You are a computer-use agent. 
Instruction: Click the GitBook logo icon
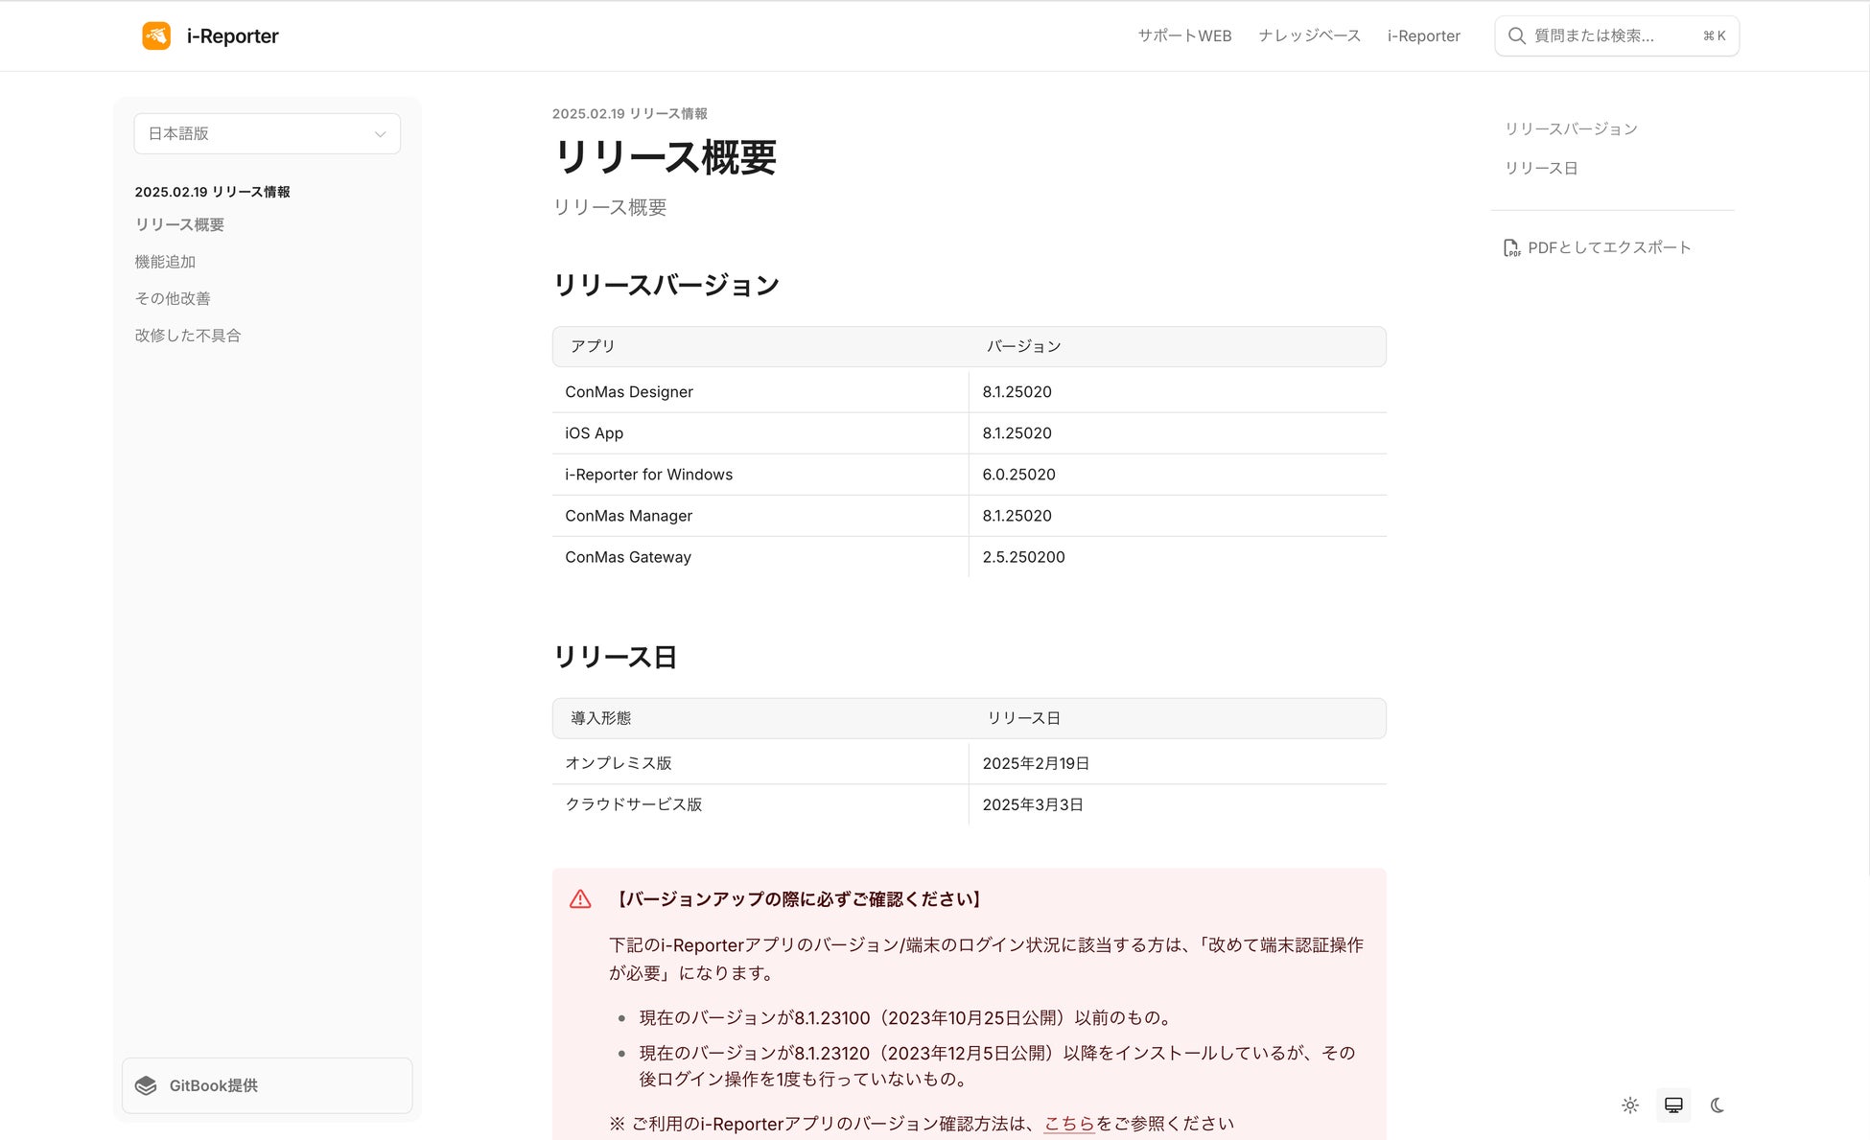point(146,1085)
